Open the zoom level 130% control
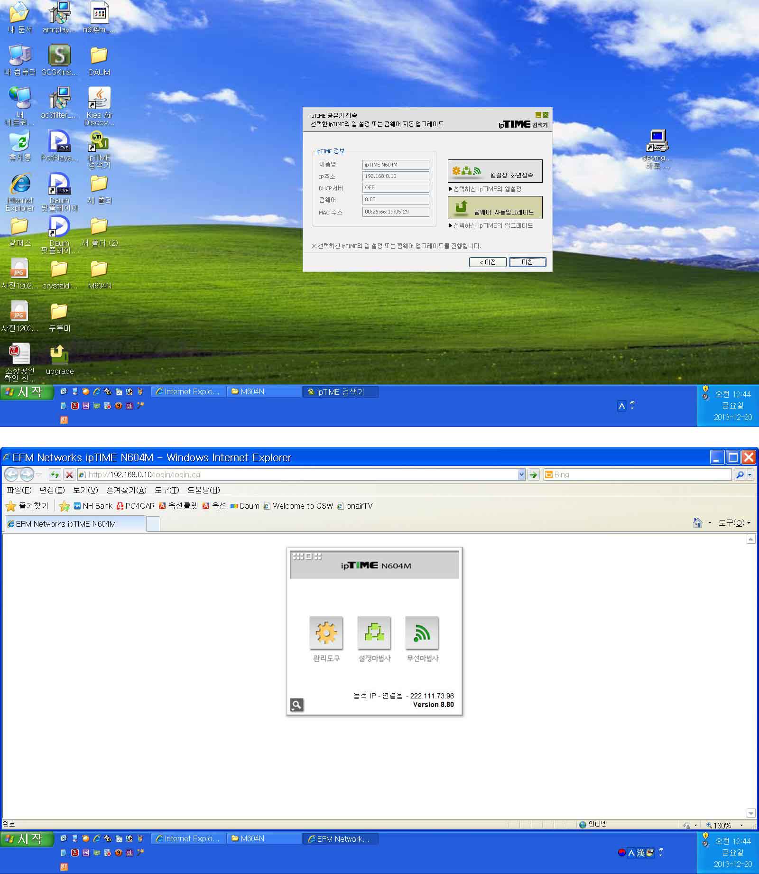The width and height of the screenshot is (759, 874). (724, 826)
